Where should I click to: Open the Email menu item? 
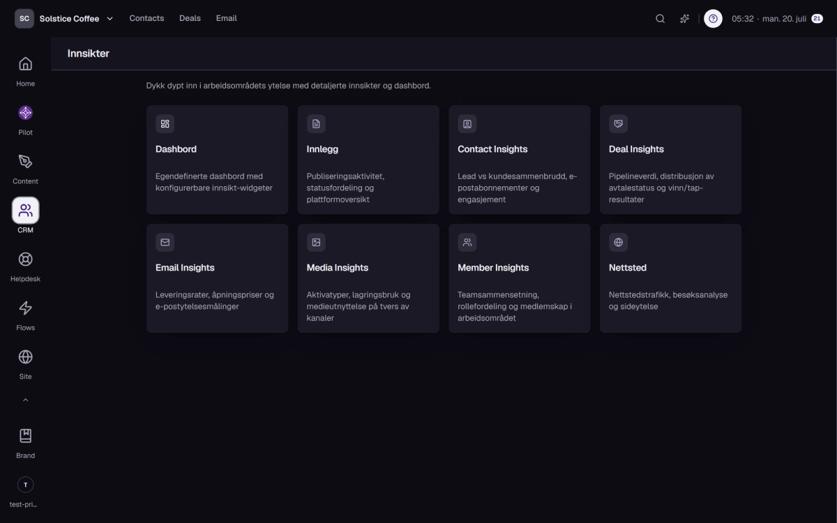pos(226,18)
